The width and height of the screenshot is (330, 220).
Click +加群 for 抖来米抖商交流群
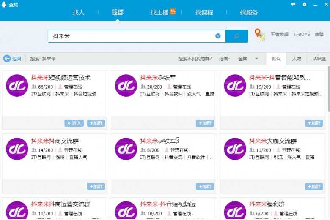[x=96, y=186]
